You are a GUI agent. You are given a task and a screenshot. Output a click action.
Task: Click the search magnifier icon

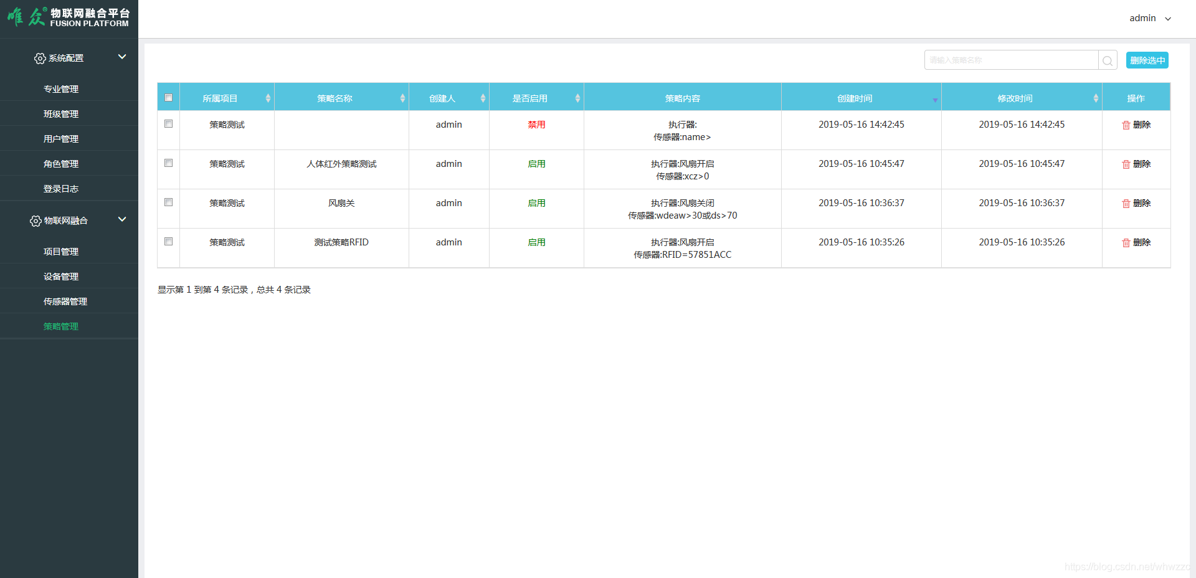[1108, 60]
